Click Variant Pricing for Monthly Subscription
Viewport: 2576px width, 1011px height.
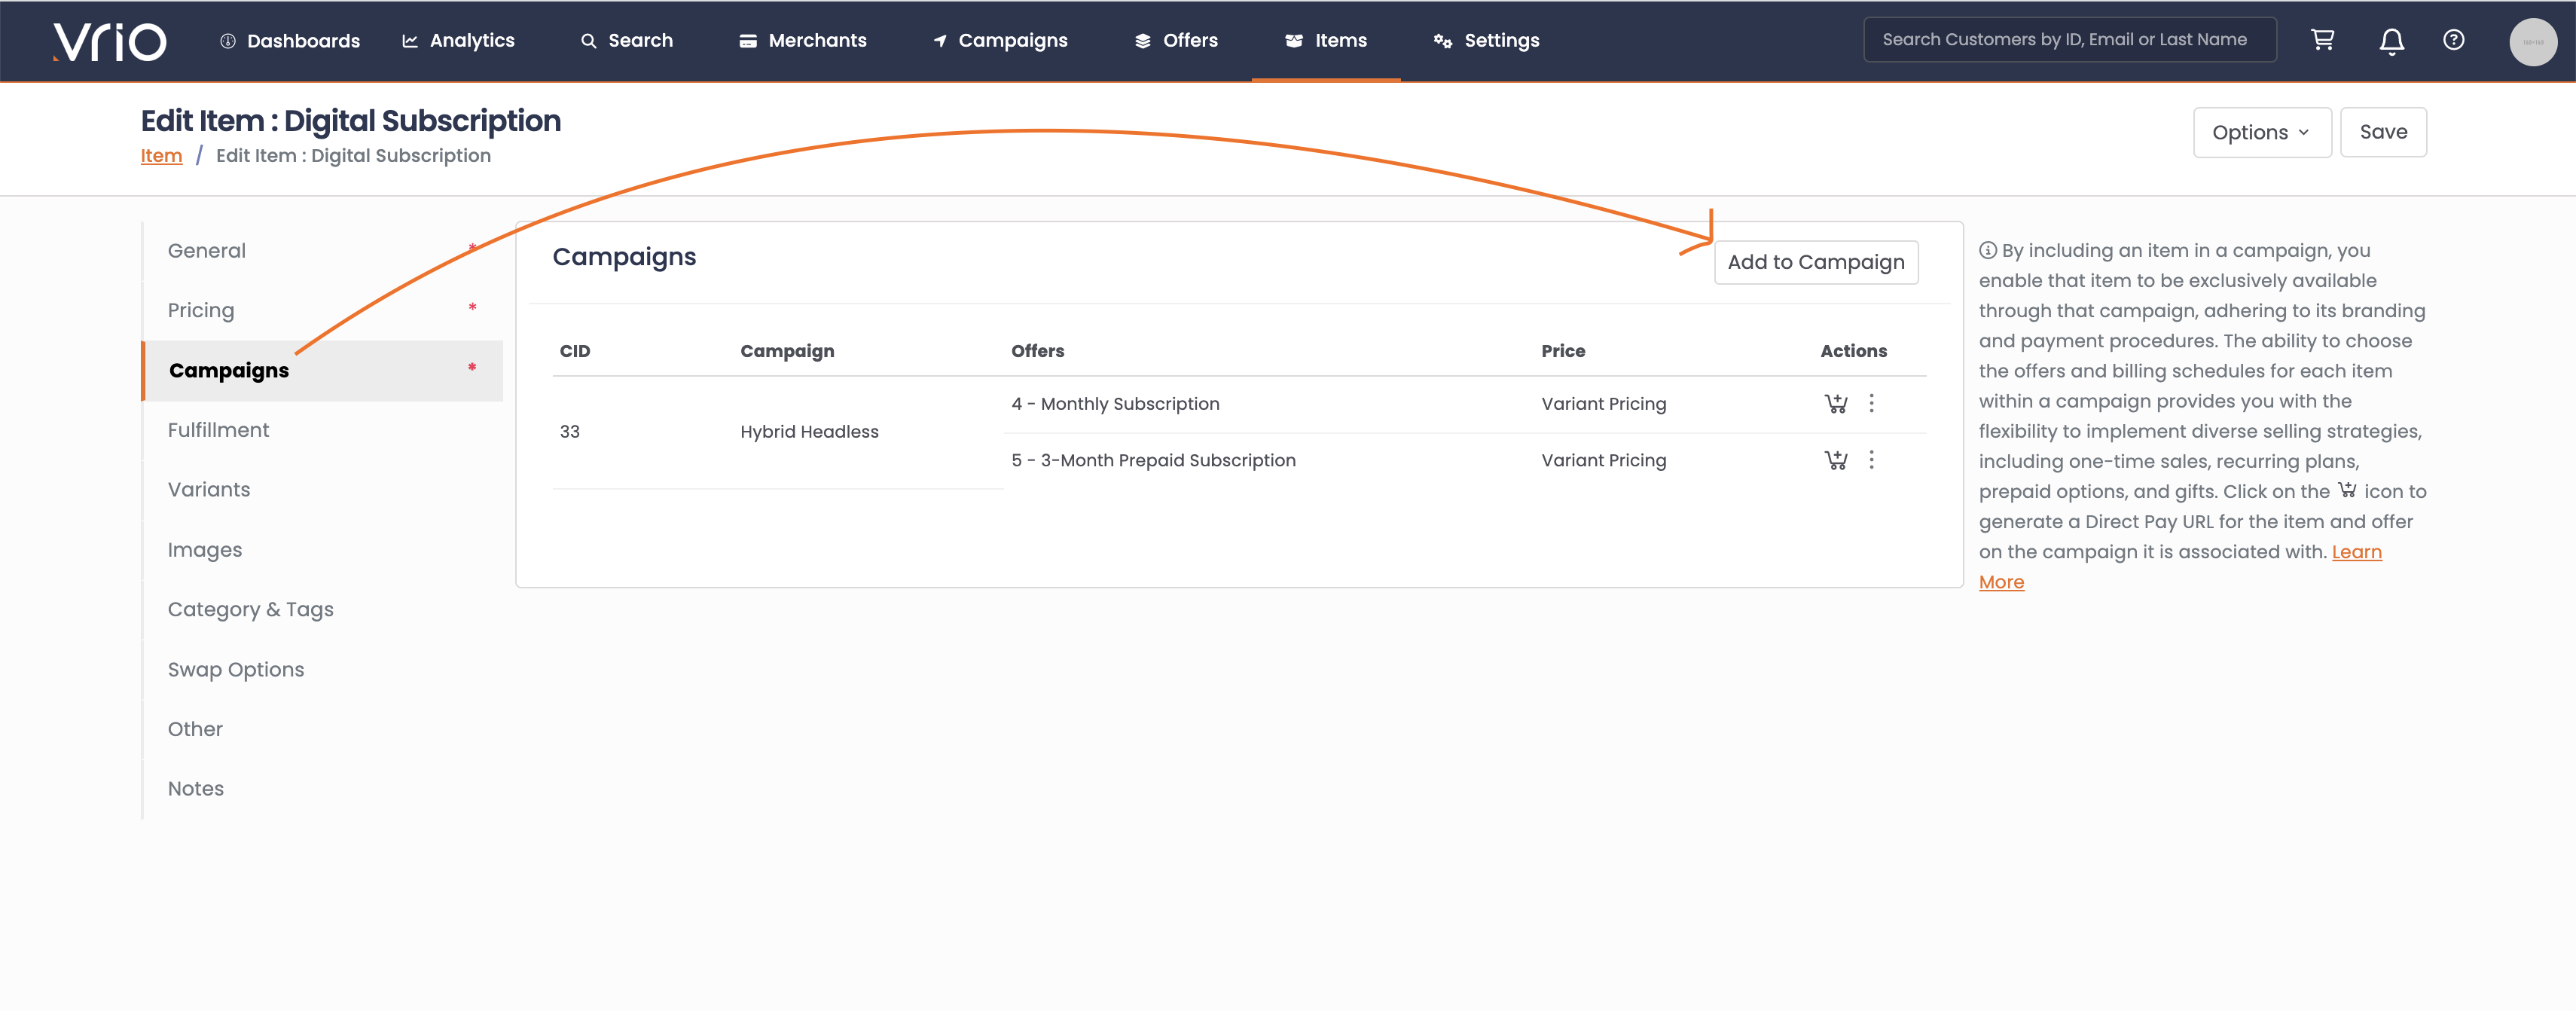click(1603, 404)
